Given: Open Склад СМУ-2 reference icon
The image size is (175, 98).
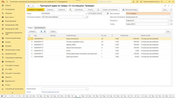Looking at the screenshot, I should point(171,24).
